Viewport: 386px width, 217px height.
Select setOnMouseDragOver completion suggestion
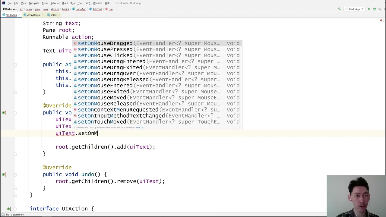click(x=157, y=74)
